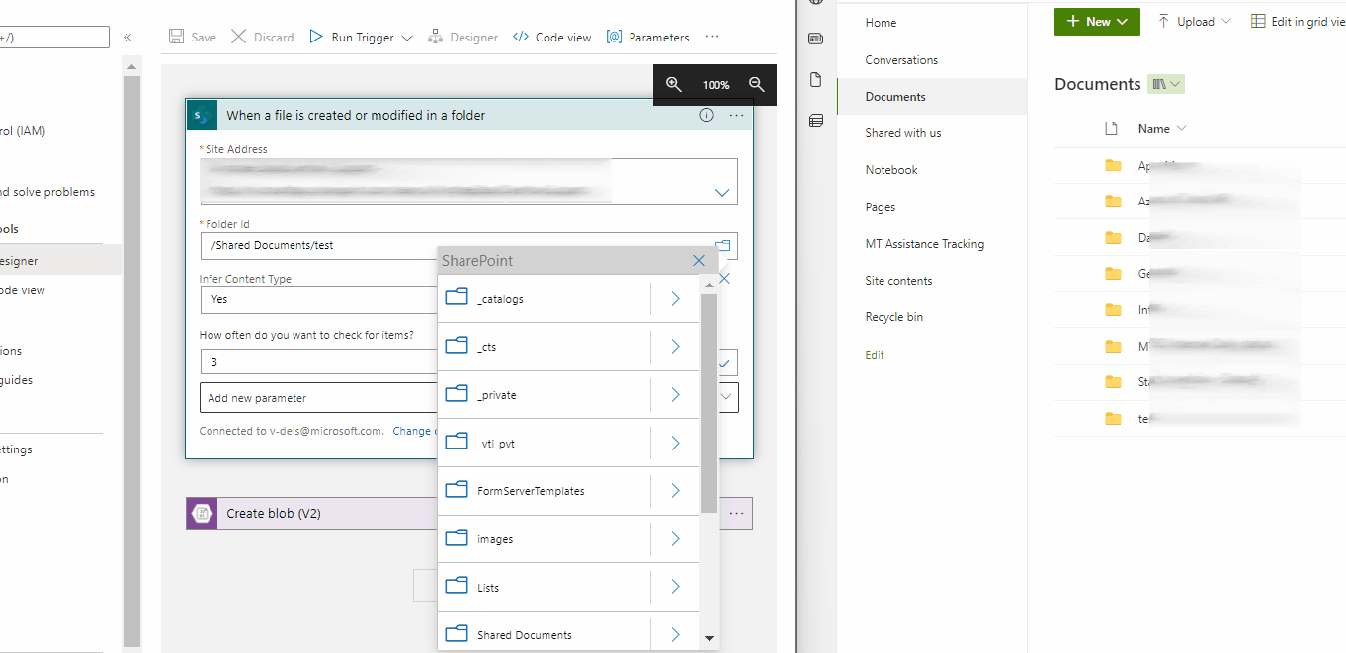Switch to Designer view
1346x653 pixels.
click(463, 37)
